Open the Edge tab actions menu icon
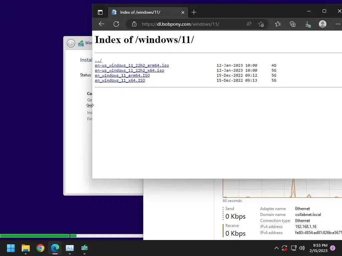 [100, 12]
